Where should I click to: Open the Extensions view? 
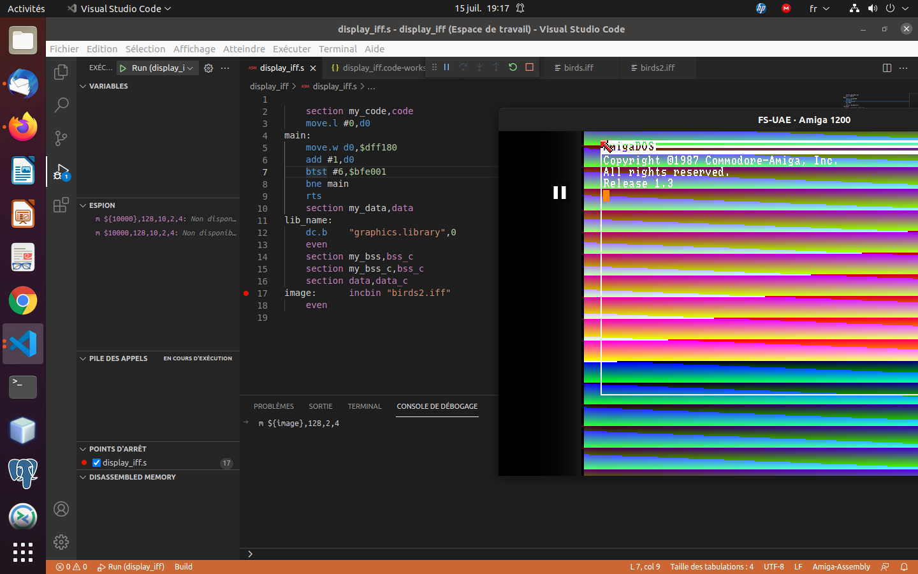click(x=61, y=205)
